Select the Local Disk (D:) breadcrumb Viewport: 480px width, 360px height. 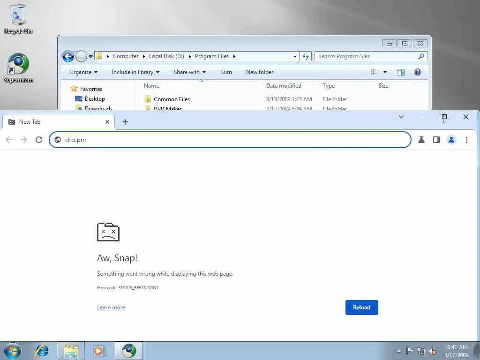(166, 56)
